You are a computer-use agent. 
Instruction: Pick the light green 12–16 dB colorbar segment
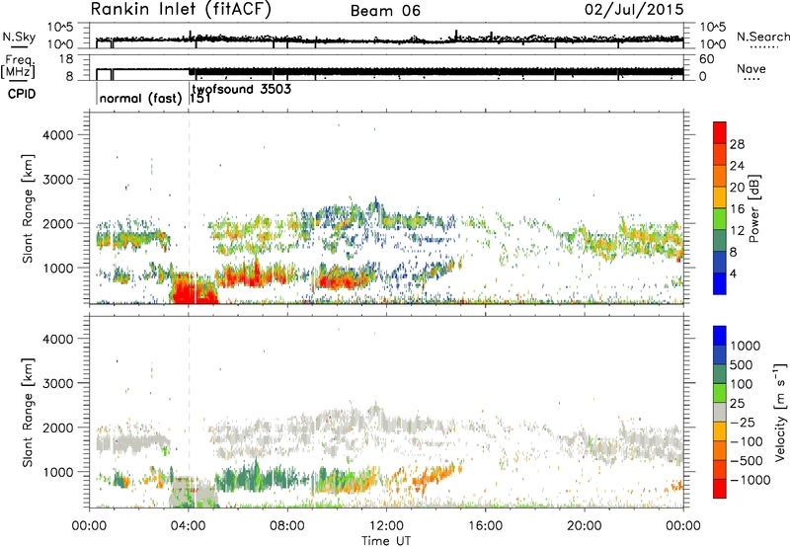[720, 219]
